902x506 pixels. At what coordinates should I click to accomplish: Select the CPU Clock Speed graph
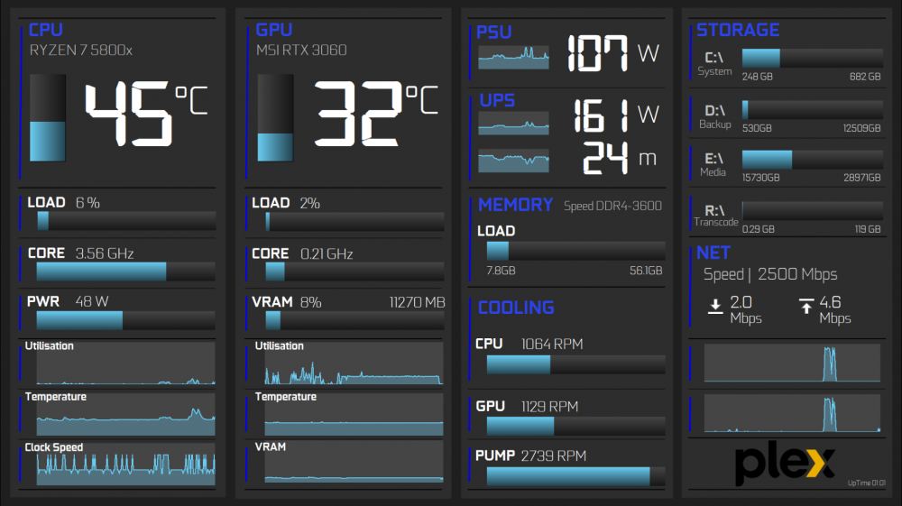point(125,465)
